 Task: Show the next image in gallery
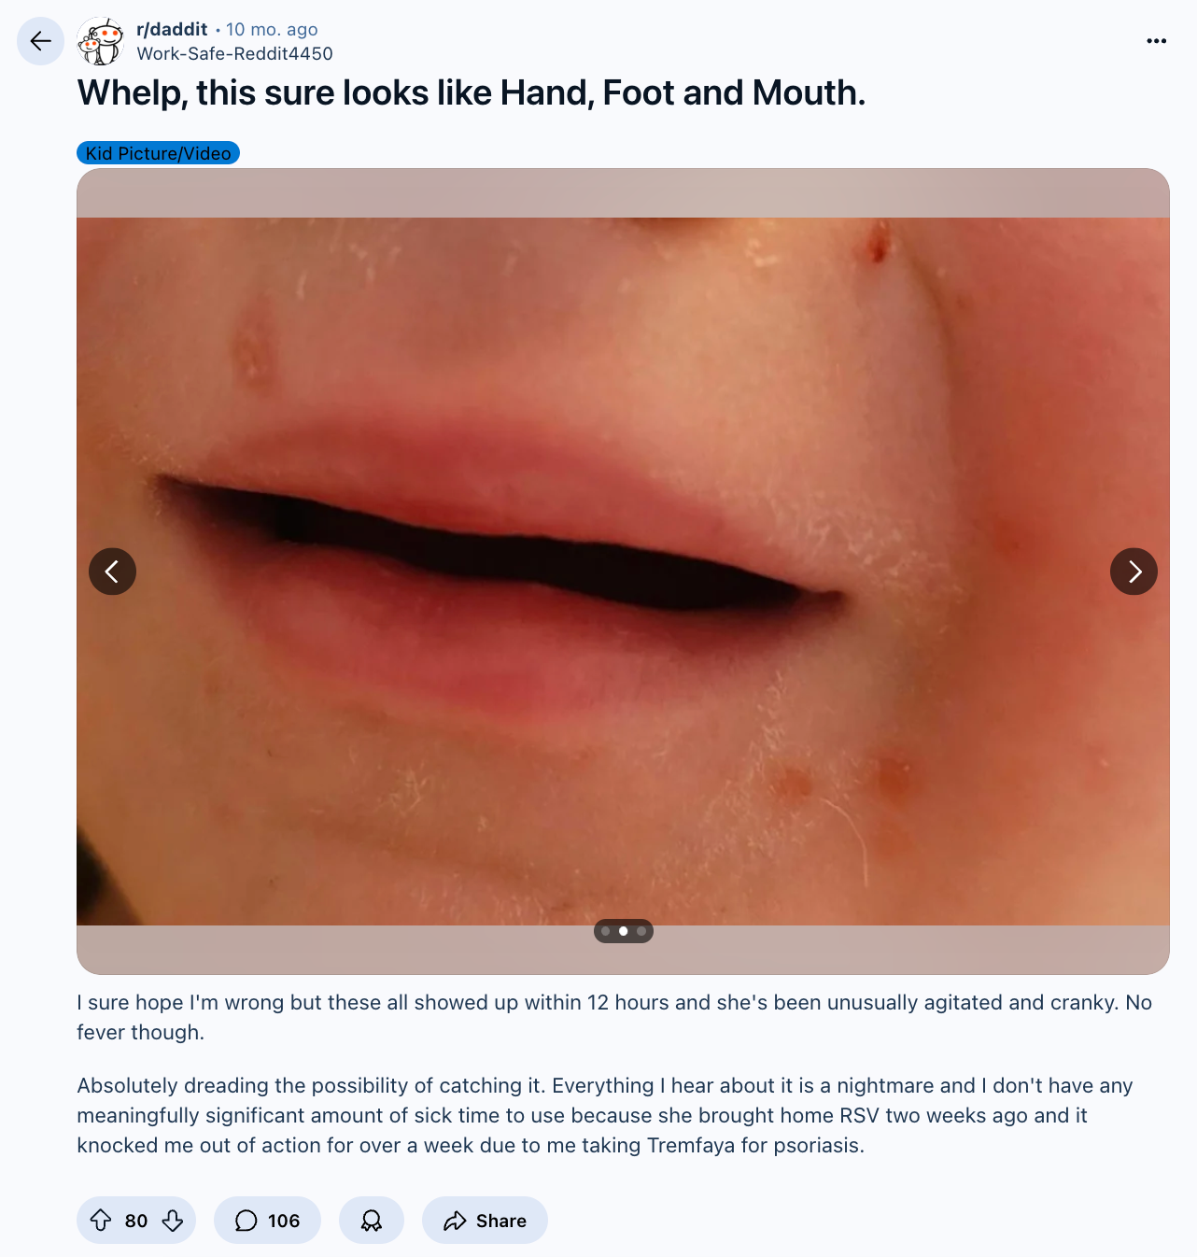tap(1134, 571)
